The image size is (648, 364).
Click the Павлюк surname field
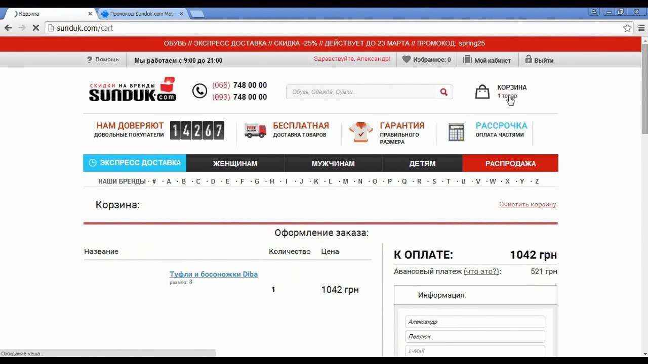(475, 336)
